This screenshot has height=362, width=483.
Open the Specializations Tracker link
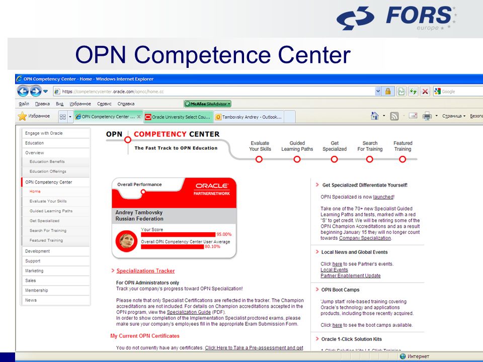coord(145,271)
